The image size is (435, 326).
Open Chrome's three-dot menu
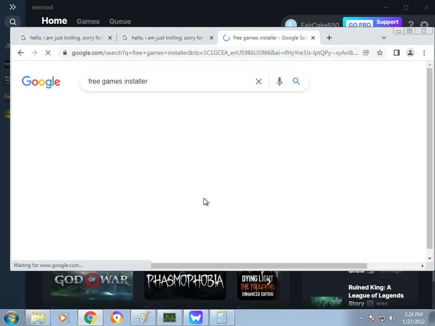point(424,53)
